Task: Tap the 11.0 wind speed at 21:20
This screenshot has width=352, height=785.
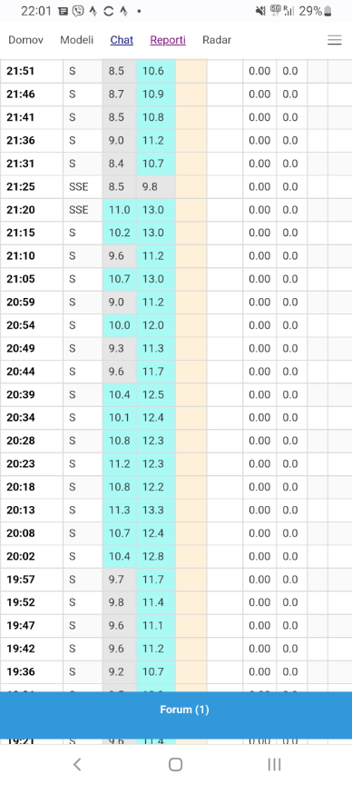Action: [120, 210]
